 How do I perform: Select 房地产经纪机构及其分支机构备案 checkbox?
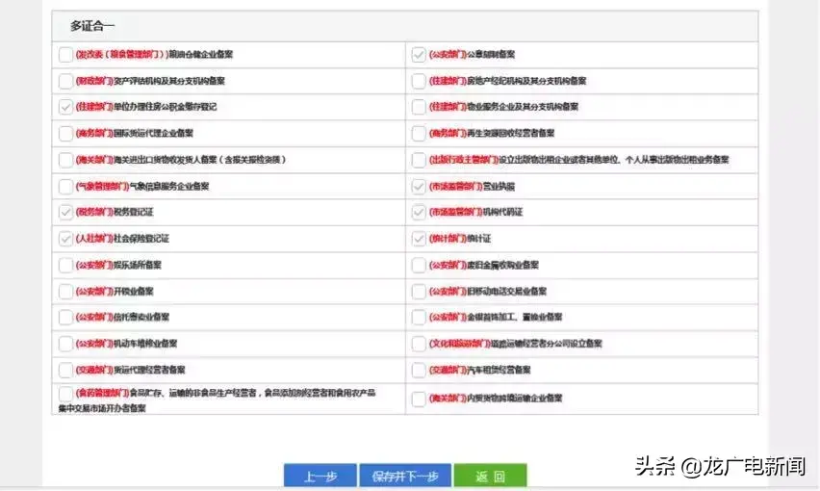419,81
